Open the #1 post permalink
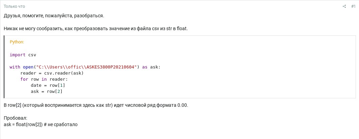359x139 pixels. 353,6
